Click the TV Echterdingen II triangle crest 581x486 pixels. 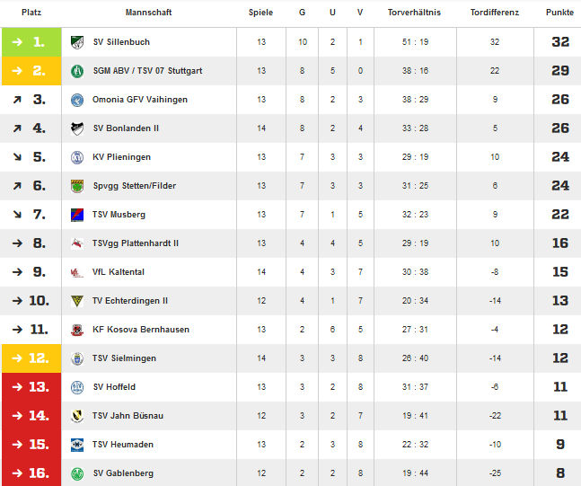point(77,301)
